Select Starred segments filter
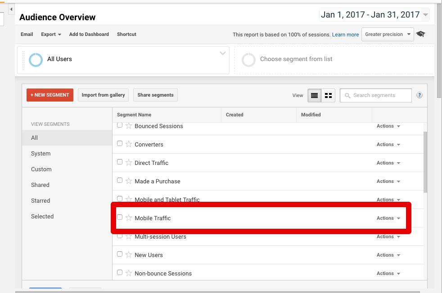This screenshot has width=442, height=293. tap(67, 201)
